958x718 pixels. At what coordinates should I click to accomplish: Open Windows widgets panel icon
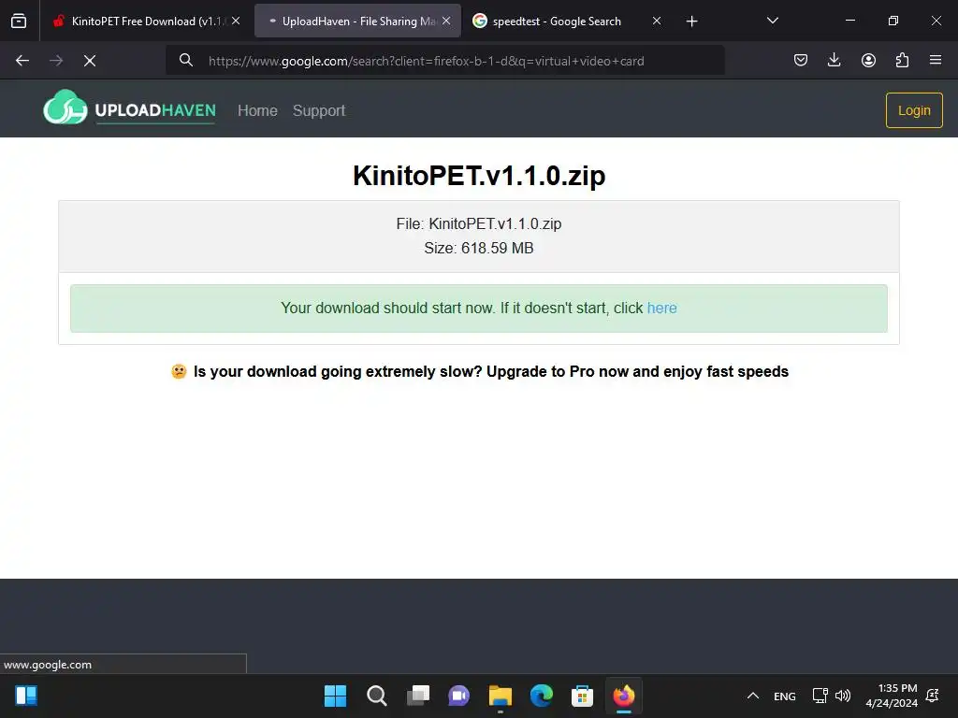coord(26,696)
